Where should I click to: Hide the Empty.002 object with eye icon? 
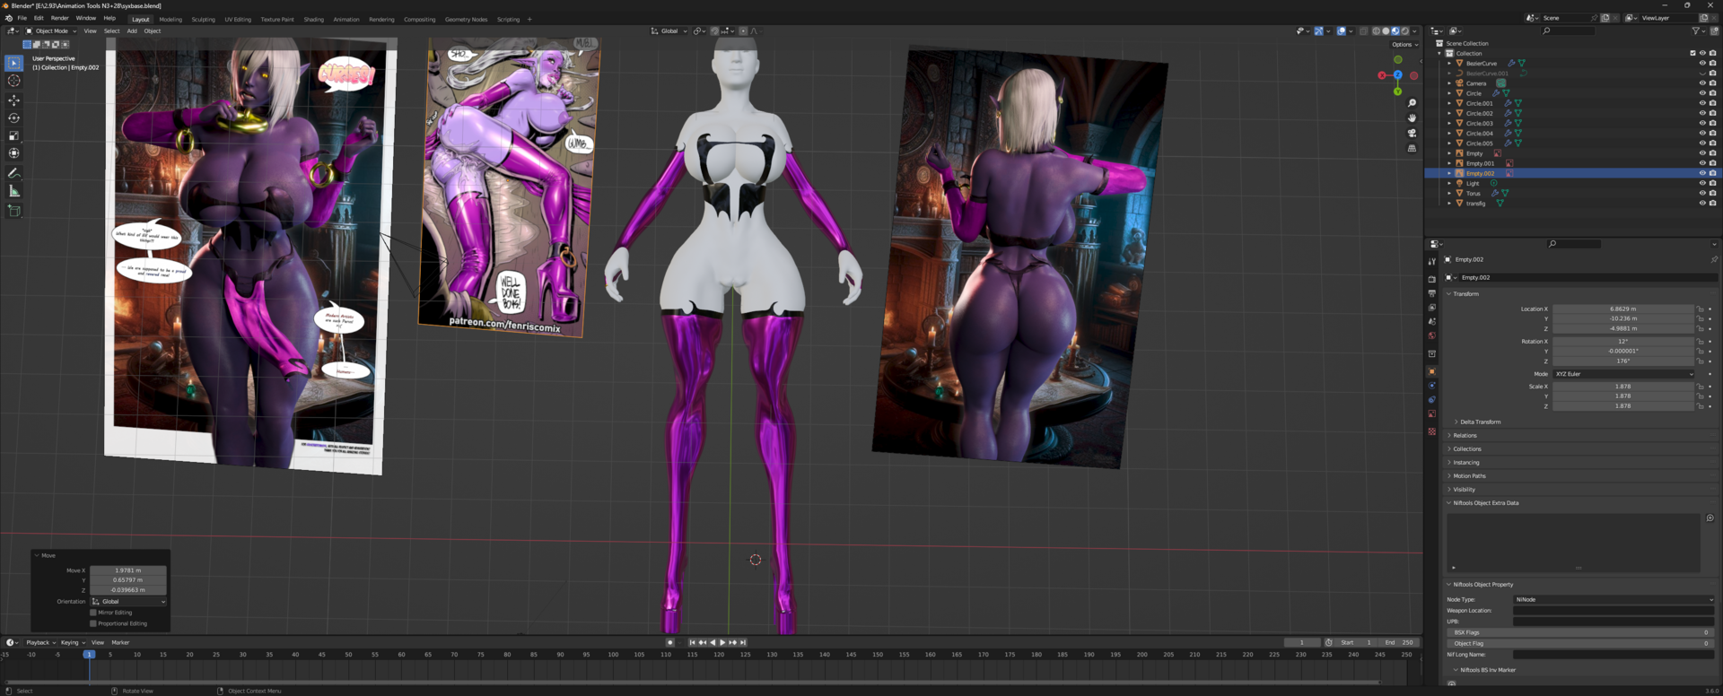tap(1702, 173)
